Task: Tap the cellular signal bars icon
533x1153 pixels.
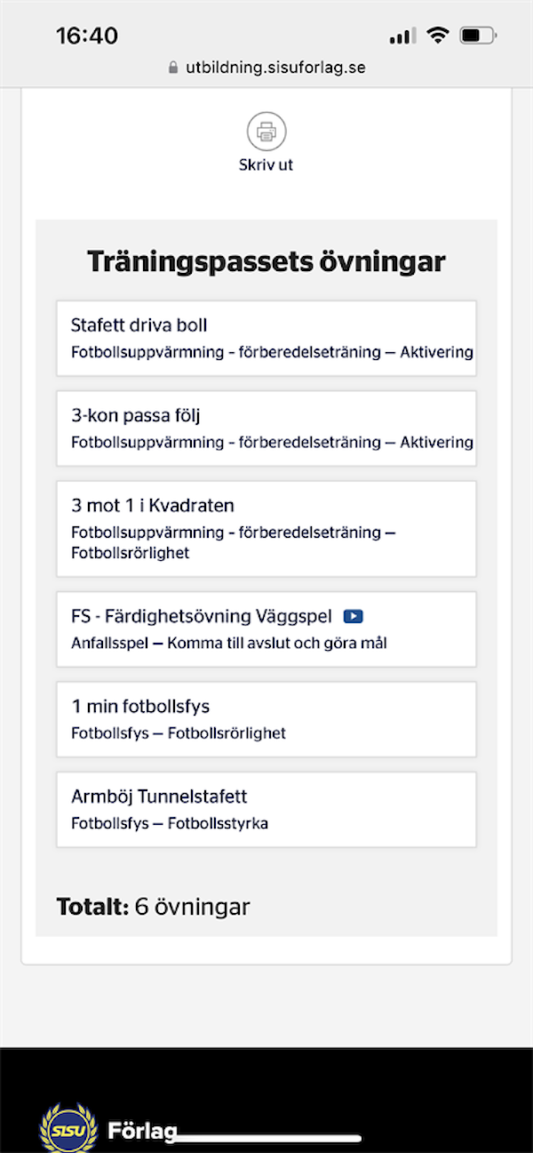Action: pyautogui.click(x=402, y=36)
